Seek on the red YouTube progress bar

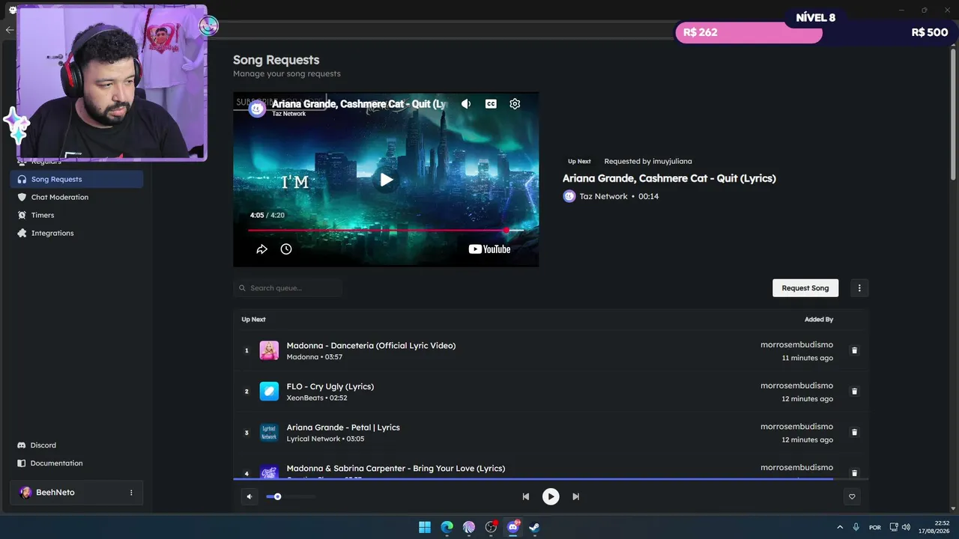[386, 231]
